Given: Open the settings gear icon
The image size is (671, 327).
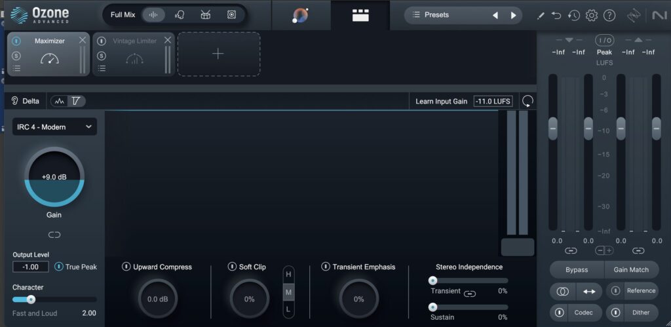Looking at the screenshot, I should pyautogui.click(x=592, y=15).
